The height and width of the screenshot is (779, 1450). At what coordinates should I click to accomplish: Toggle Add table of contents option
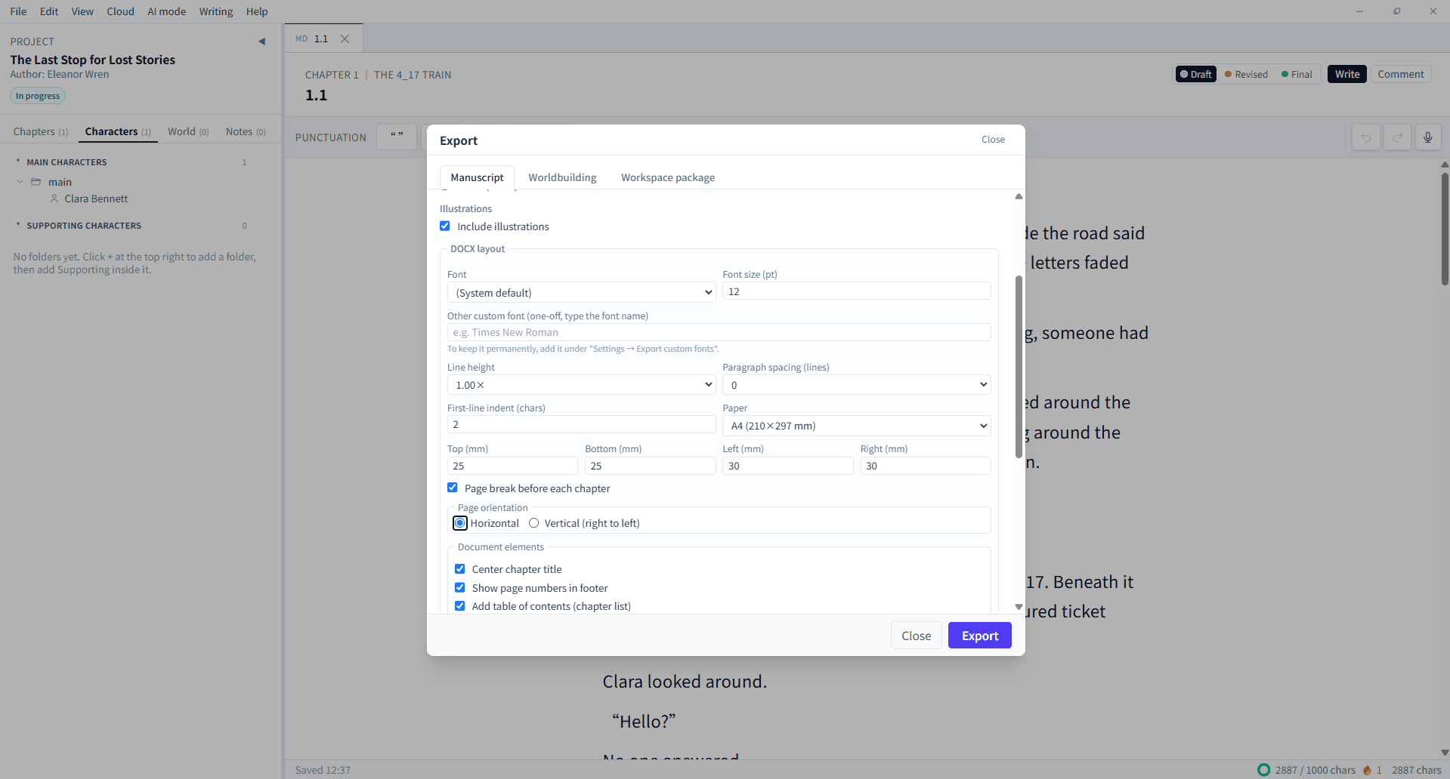click(x=460, y=606)
